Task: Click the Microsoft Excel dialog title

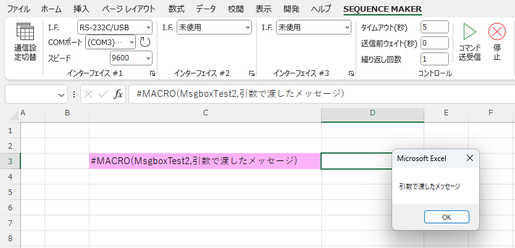Action: coord(422,159)
